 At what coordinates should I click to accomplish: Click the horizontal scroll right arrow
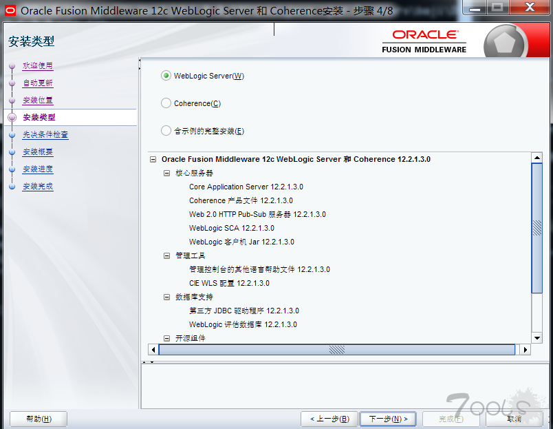coord(525,350)
